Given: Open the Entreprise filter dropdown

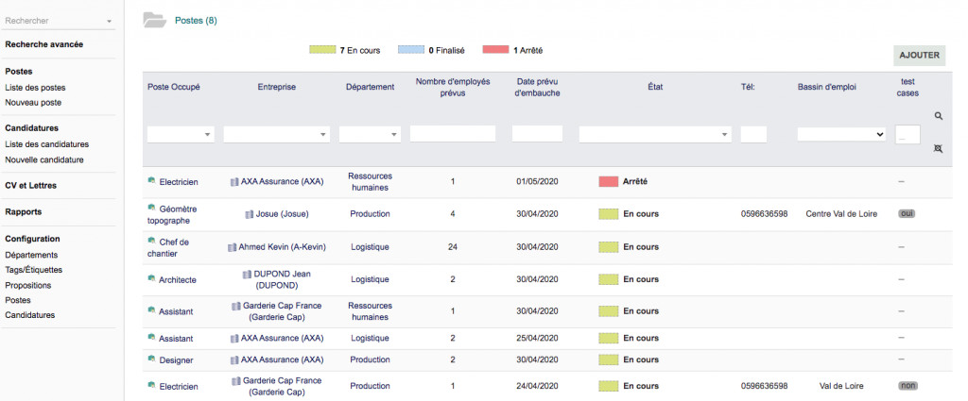Looking at the screenshot, I should coord(277,135).
